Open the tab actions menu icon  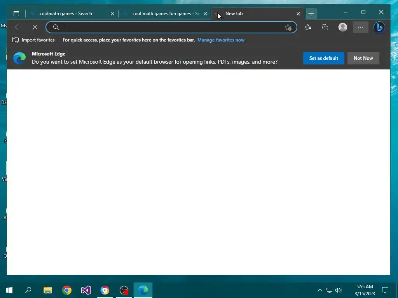coord(16,14)
